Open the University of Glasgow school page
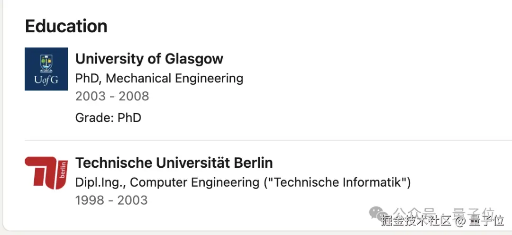Viewport: 512px width, 235px height. [149, 59]
